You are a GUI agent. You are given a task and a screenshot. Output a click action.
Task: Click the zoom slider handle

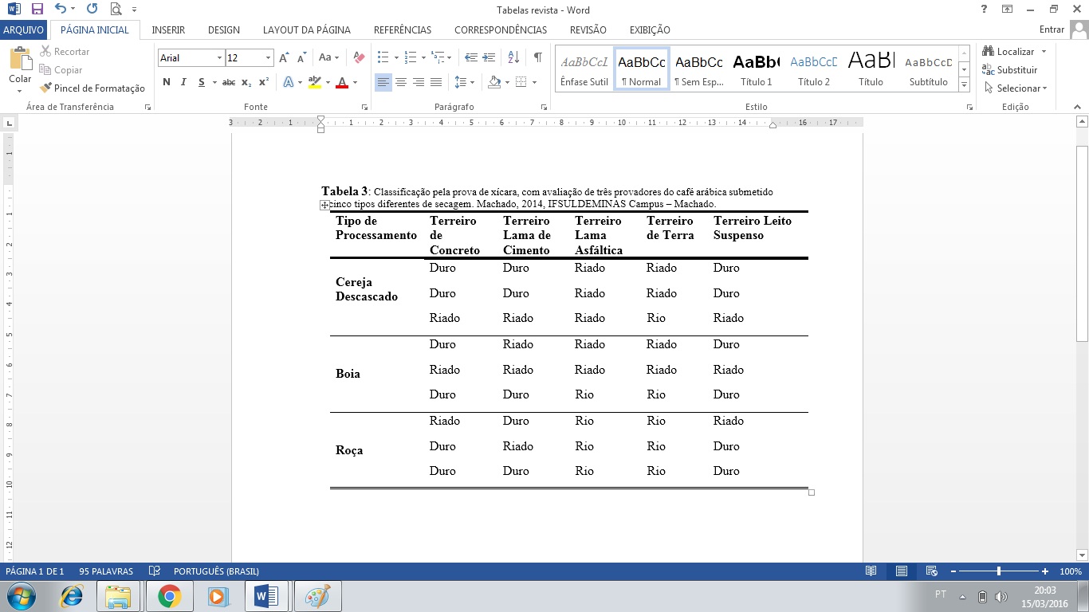(999, 571)
